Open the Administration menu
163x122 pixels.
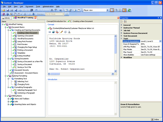[48, 6]
